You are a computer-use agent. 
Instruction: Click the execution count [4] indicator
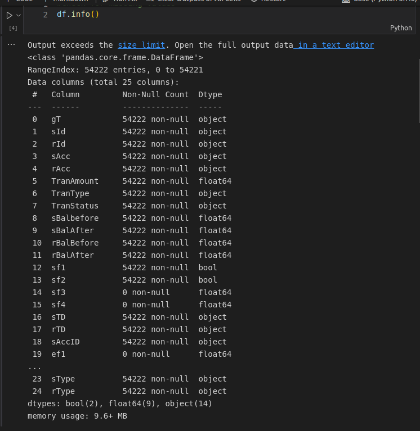click(x=12, y=28)
